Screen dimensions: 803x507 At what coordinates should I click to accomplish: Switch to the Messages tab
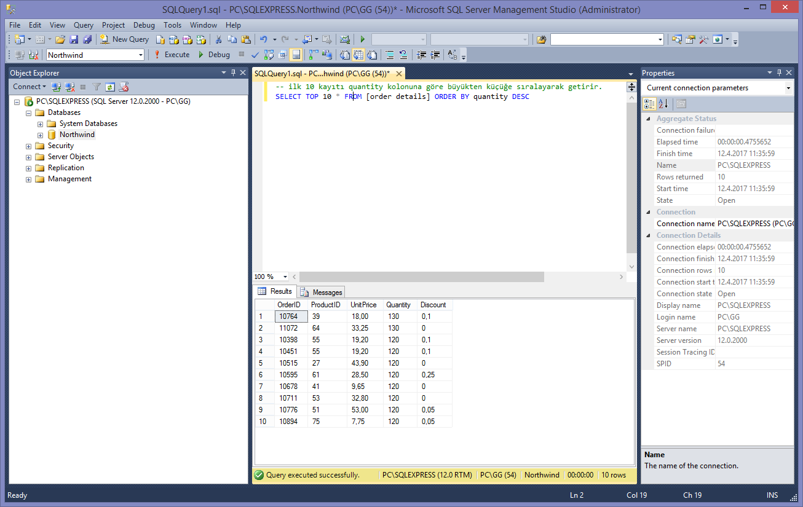322,292
